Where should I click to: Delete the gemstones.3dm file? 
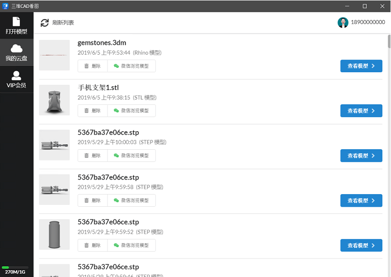tap(92, 66)
